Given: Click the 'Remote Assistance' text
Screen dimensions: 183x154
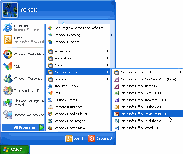Looking at the screenshot, I should click(x=69, y=107).
